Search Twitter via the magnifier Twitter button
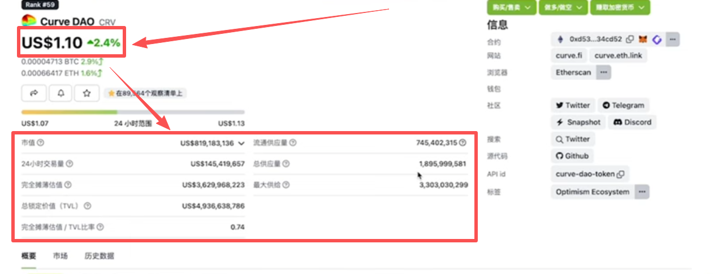The image size is (713, 274). tap(573, 139)
